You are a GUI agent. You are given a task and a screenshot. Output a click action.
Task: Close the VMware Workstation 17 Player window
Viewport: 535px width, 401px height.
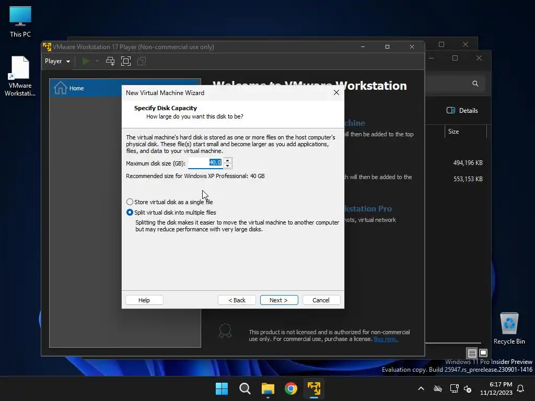pyautogui.click(x=412, y=46)
